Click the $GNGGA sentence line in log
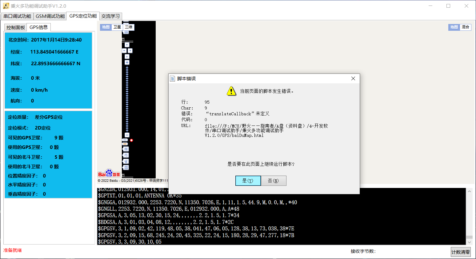476x259 pixels. (x=198, y=202)
